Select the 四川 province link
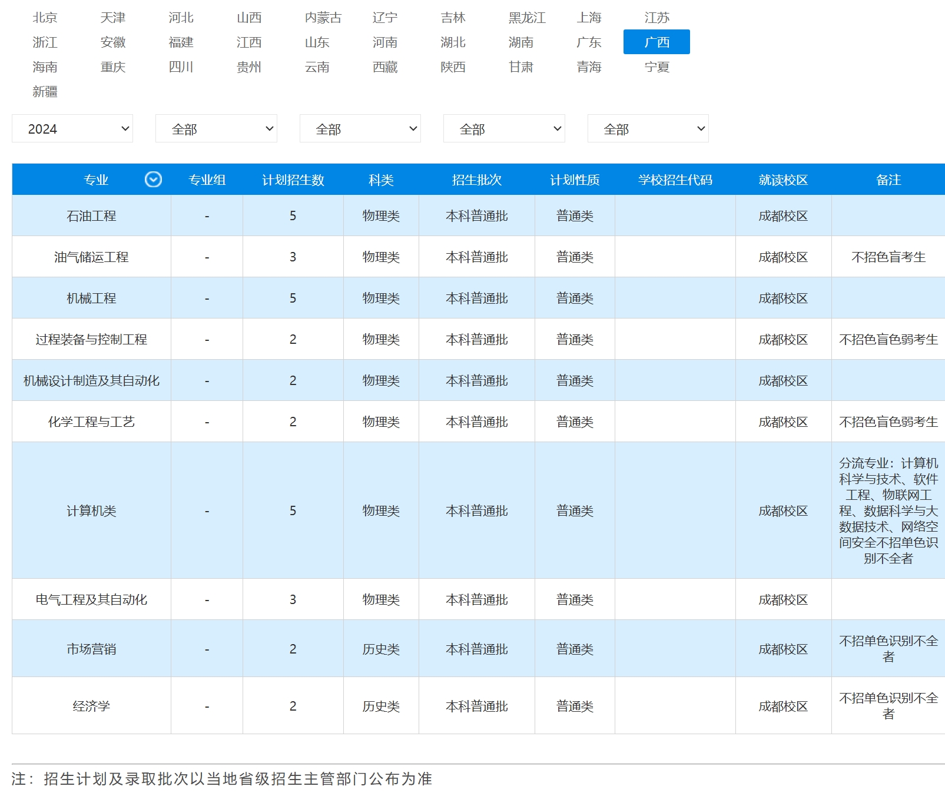The height and width of the screenshot is (796, 945). [x=181, y=67]
